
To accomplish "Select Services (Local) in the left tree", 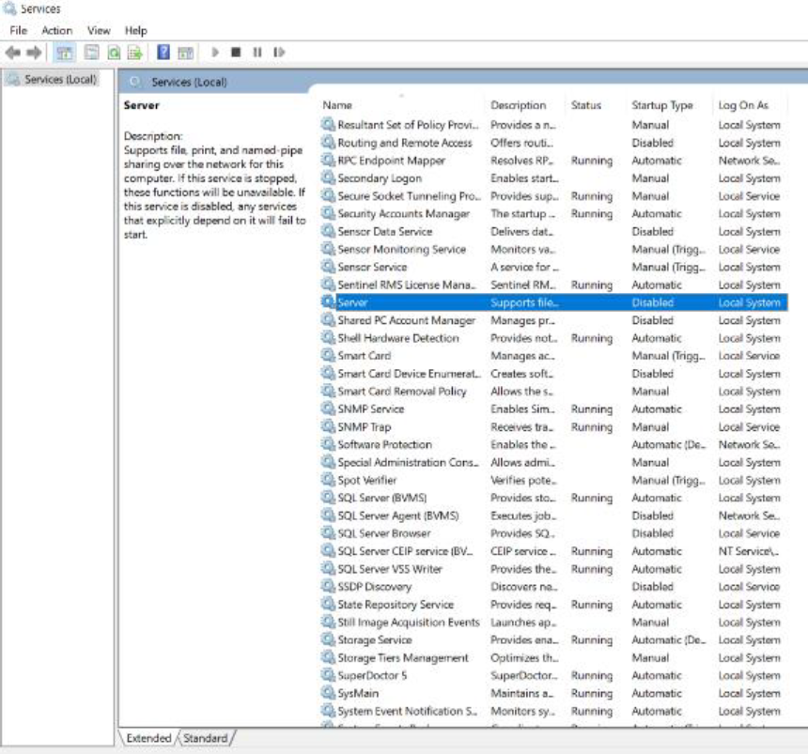I will click(x=60, y=80).
